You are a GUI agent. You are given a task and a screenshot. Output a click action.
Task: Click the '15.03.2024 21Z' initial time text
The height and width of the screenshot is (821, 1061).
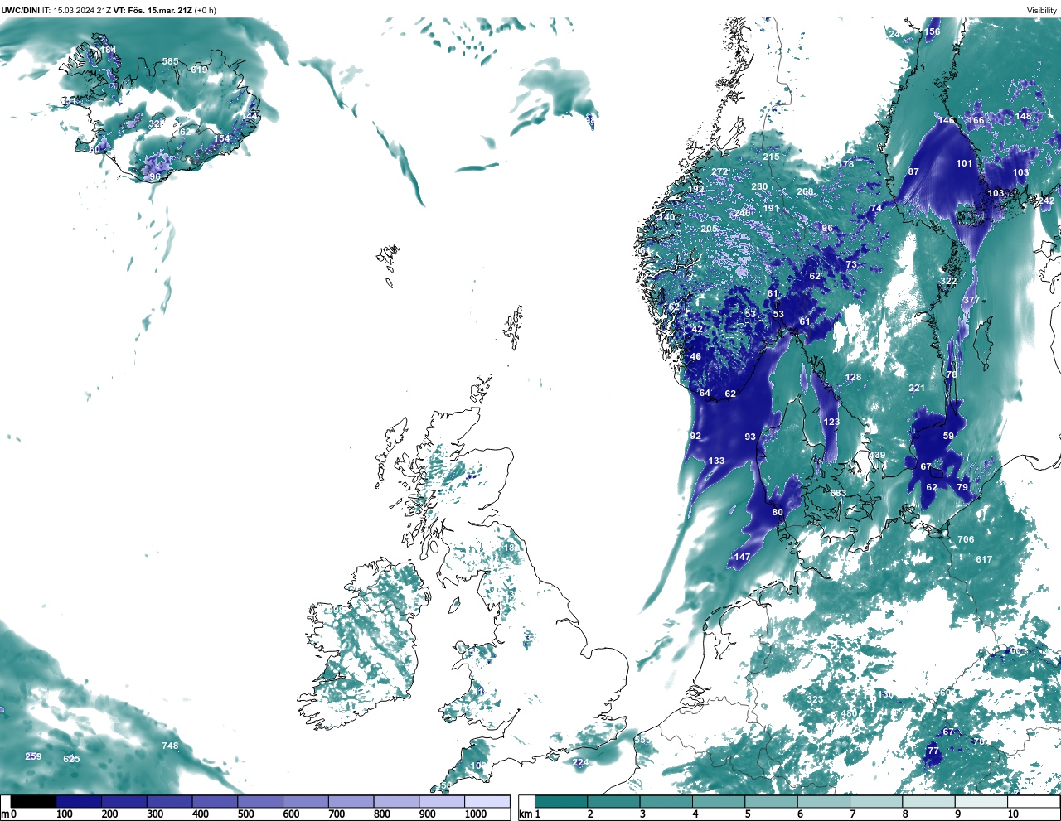(82, 10)
